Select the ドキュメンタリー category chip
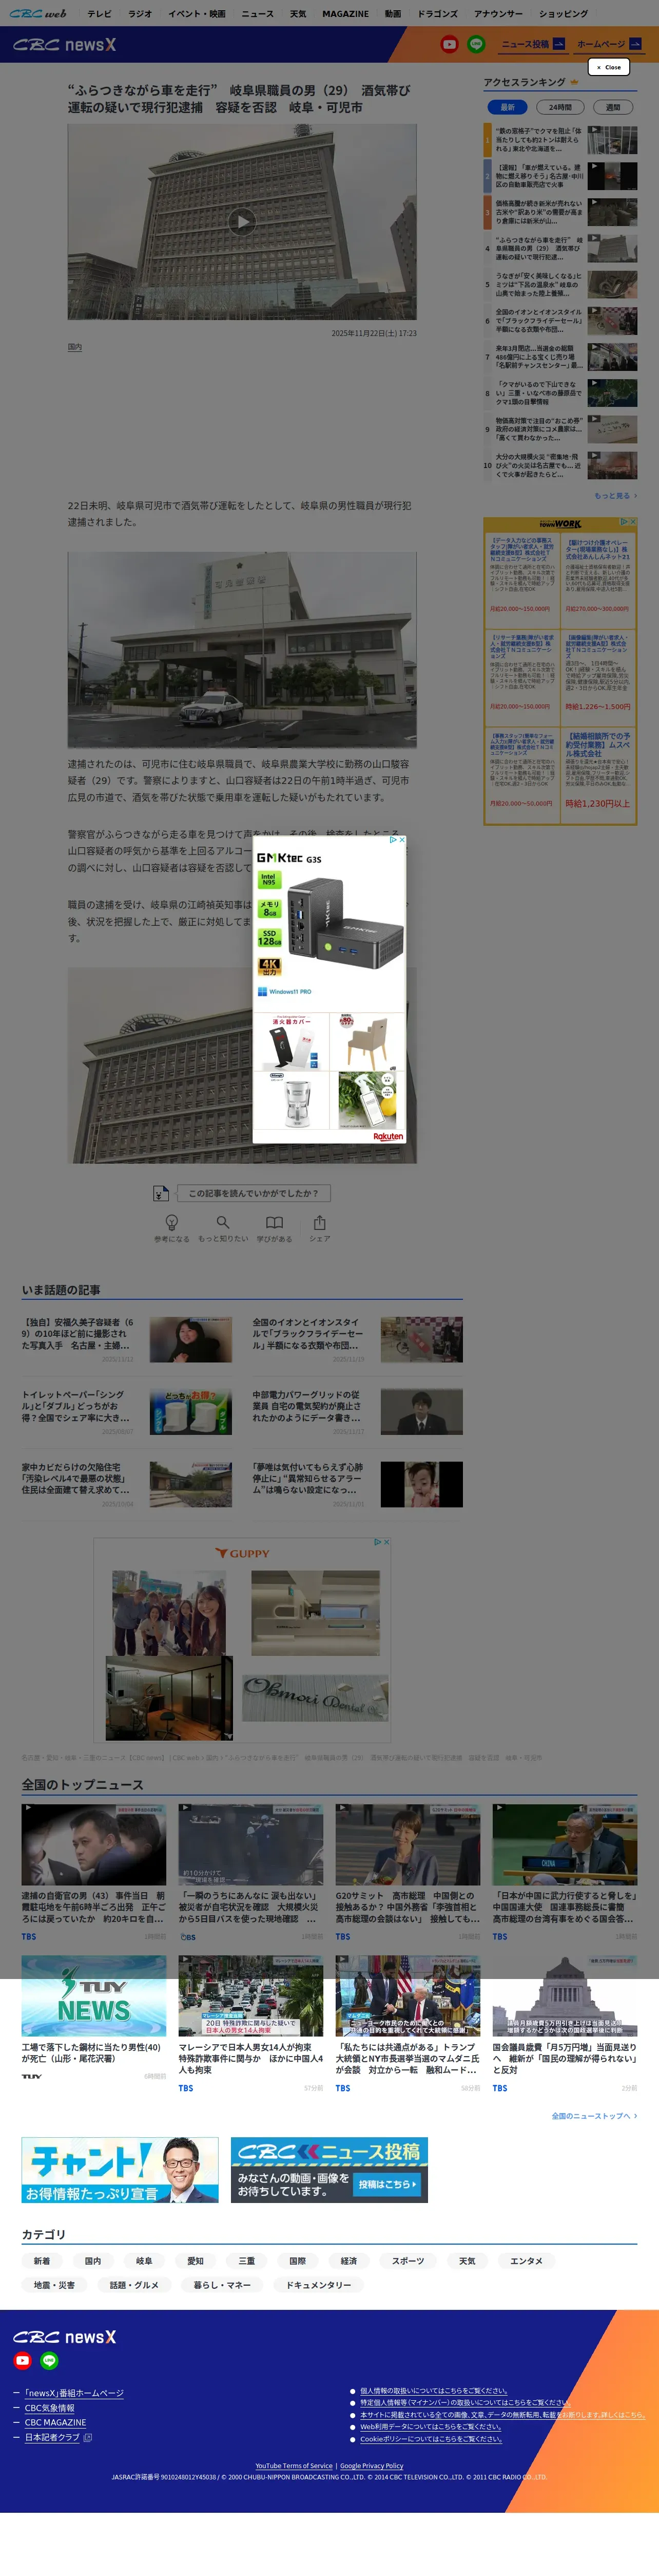The image size is (659, 2576). 319,2285
